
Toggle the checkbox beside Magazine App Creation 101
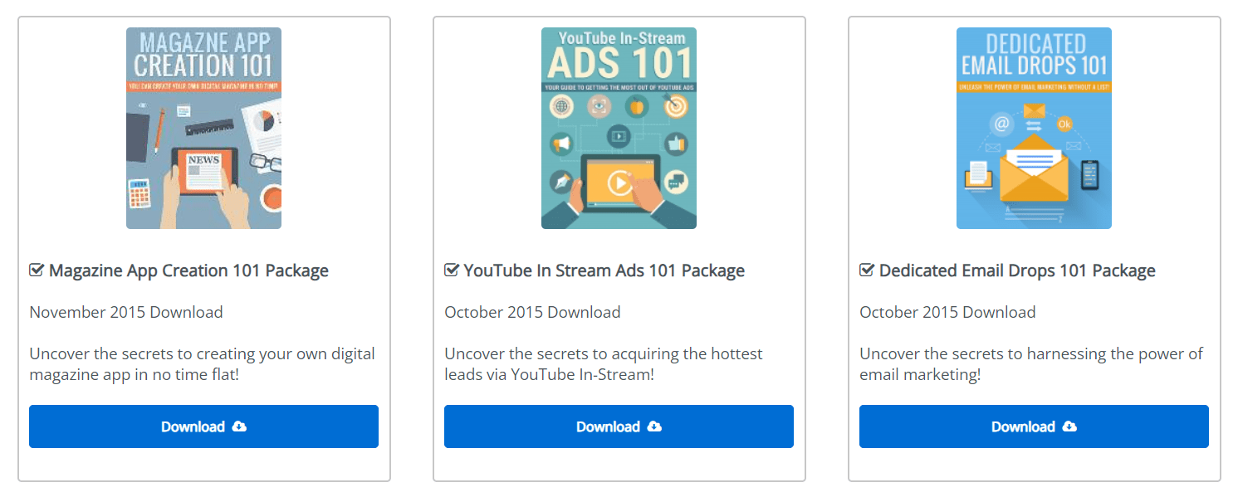(x=37, y=270)
